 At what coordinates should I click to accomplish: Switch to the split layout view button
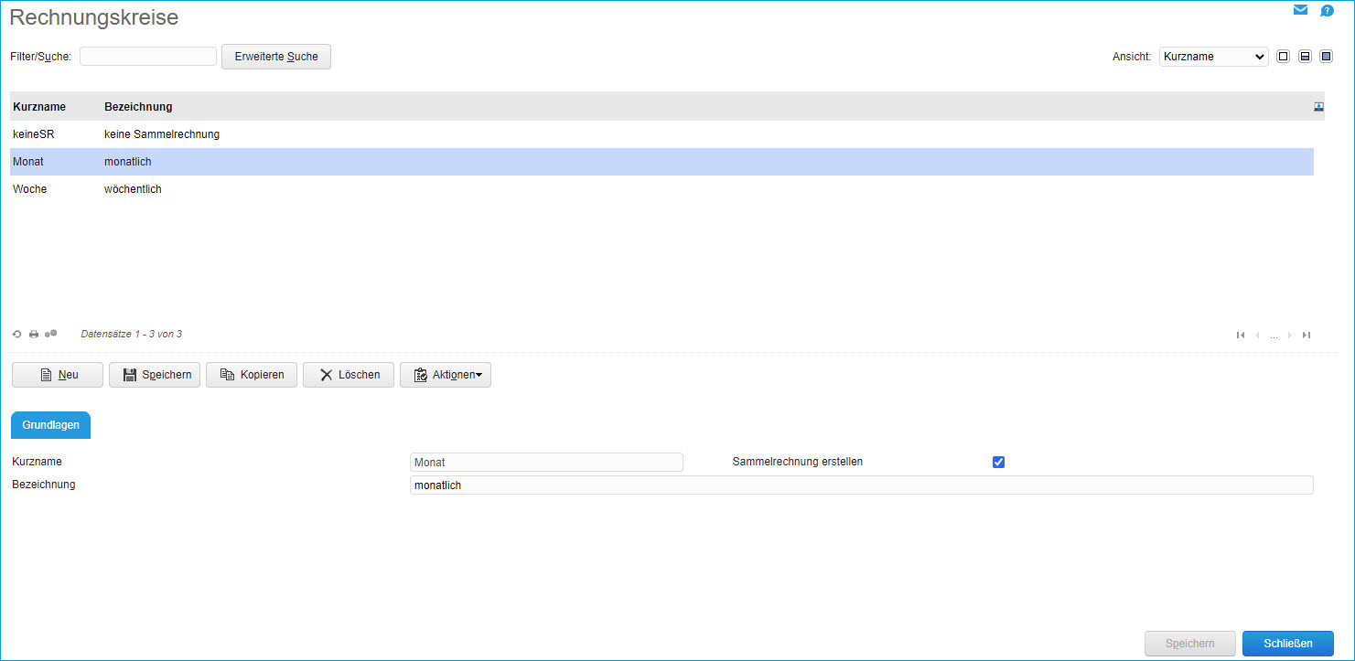pos(1305,57)
